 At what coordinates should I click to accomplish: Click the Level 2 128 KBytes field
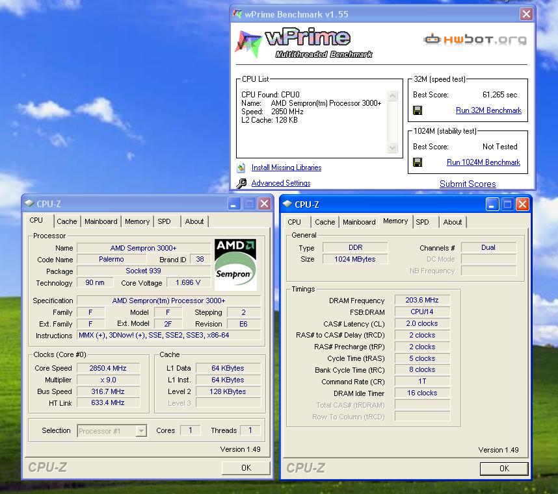[228, 391]
